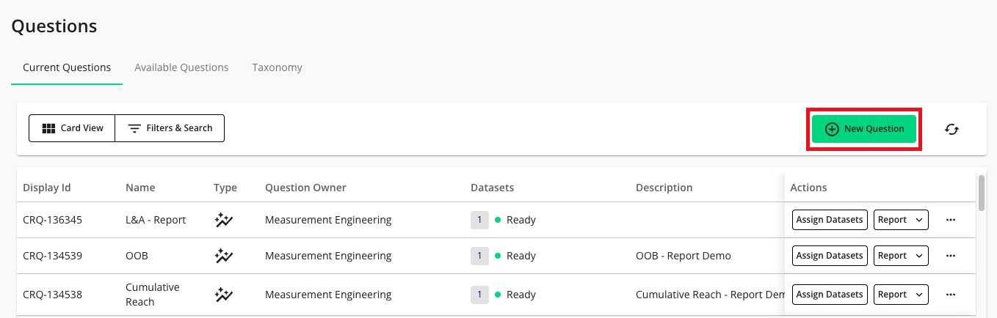Click the type icon in L&A - Report row

tap(224, 220)
